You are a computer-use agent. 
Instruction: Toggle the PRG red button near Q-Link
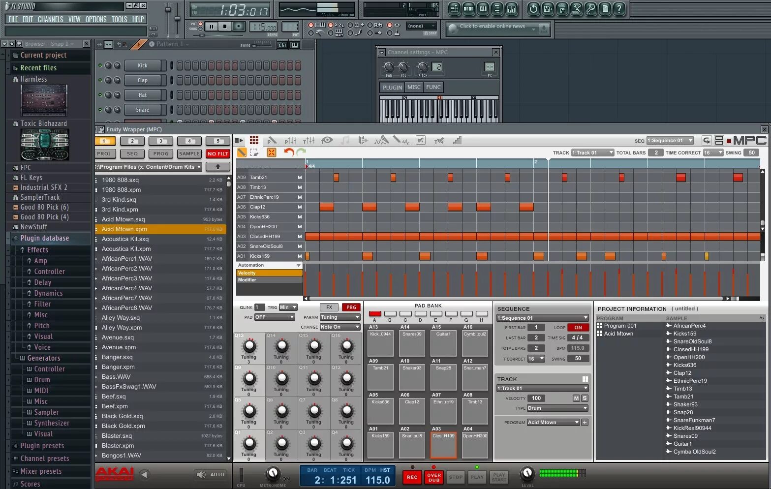(x=351, y=307)
